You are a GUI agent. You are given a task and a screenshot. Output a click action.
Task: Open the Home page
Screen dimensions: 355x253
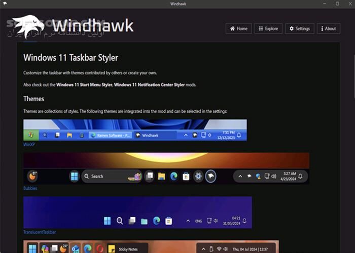click(x=239, y=28)
